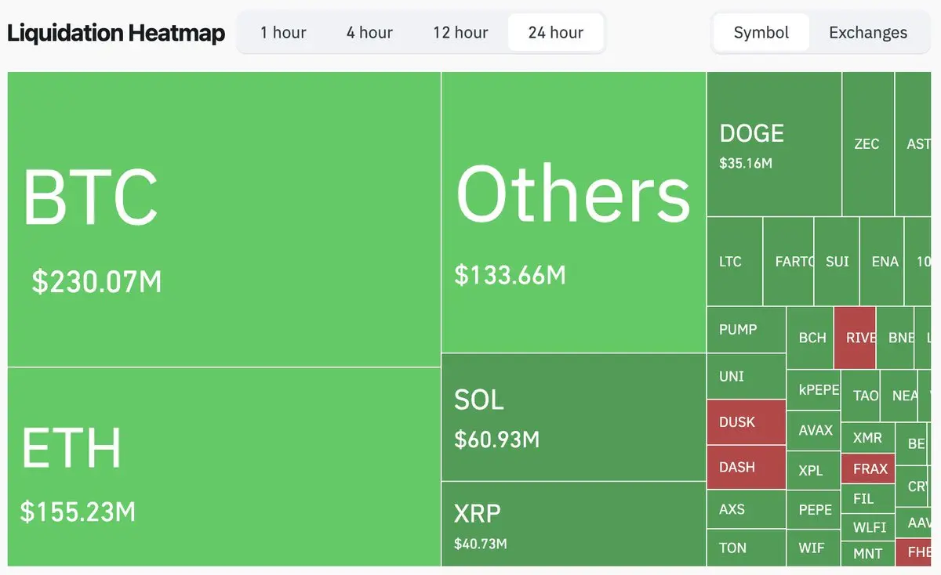Open the ETH $155.23M heatmap tile
This screenshot has width=941, height=575.
click(x=224, y=467)
